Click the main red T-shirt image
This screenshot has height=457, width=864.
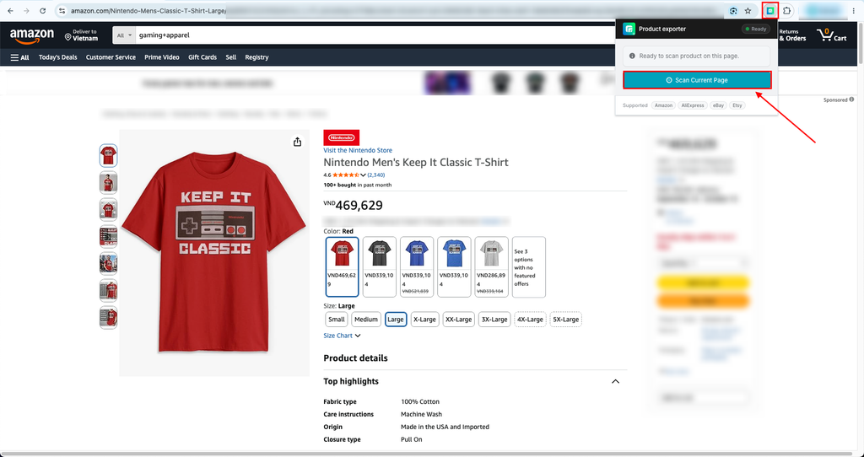213,253
